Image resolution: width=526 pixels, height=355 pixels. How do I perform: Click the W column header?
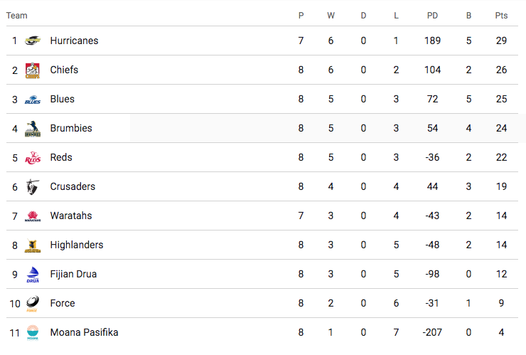point(331,16)
